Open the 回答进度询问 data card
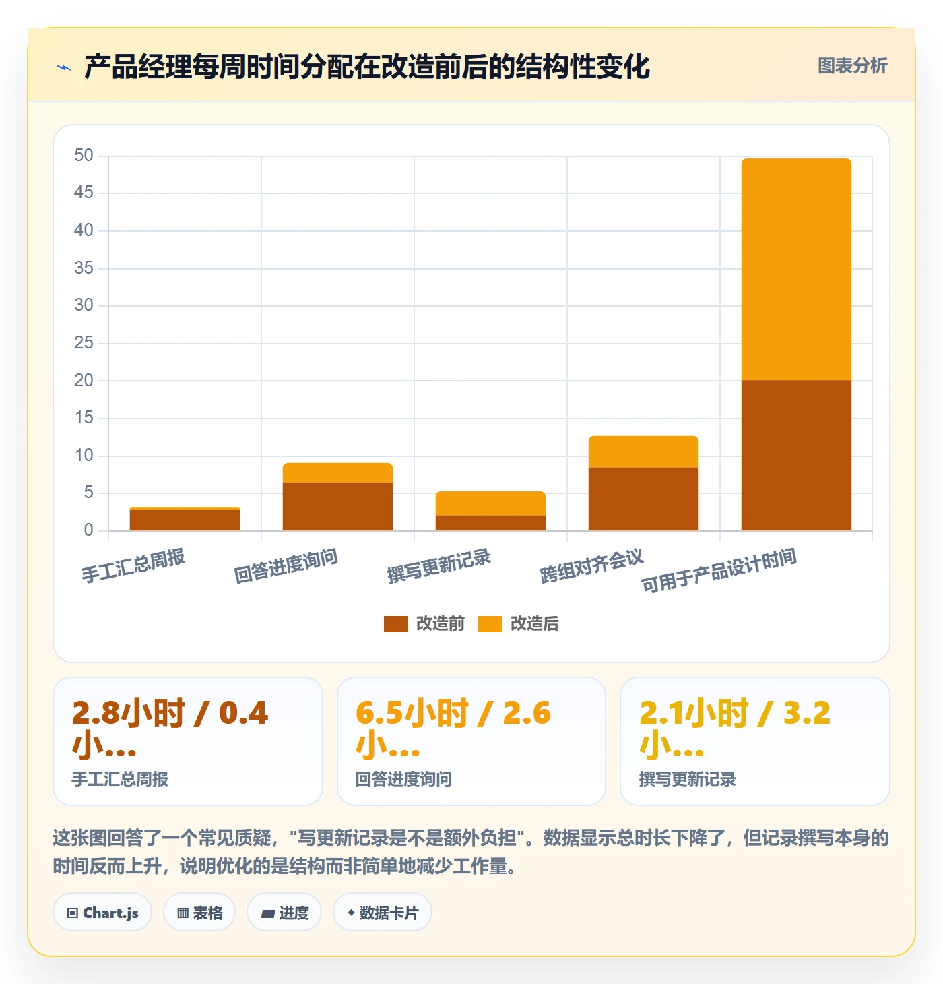943x984 pixels. click(471, 741)
